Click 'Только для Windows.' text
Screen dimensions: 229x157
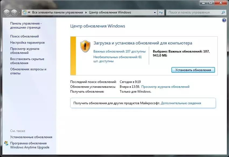[x=135, y=92]
